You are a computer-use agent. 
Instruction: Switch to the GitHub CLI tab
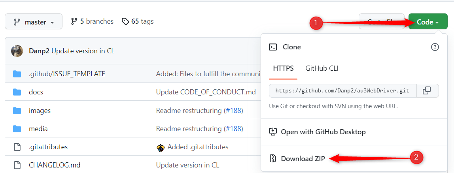322,68
